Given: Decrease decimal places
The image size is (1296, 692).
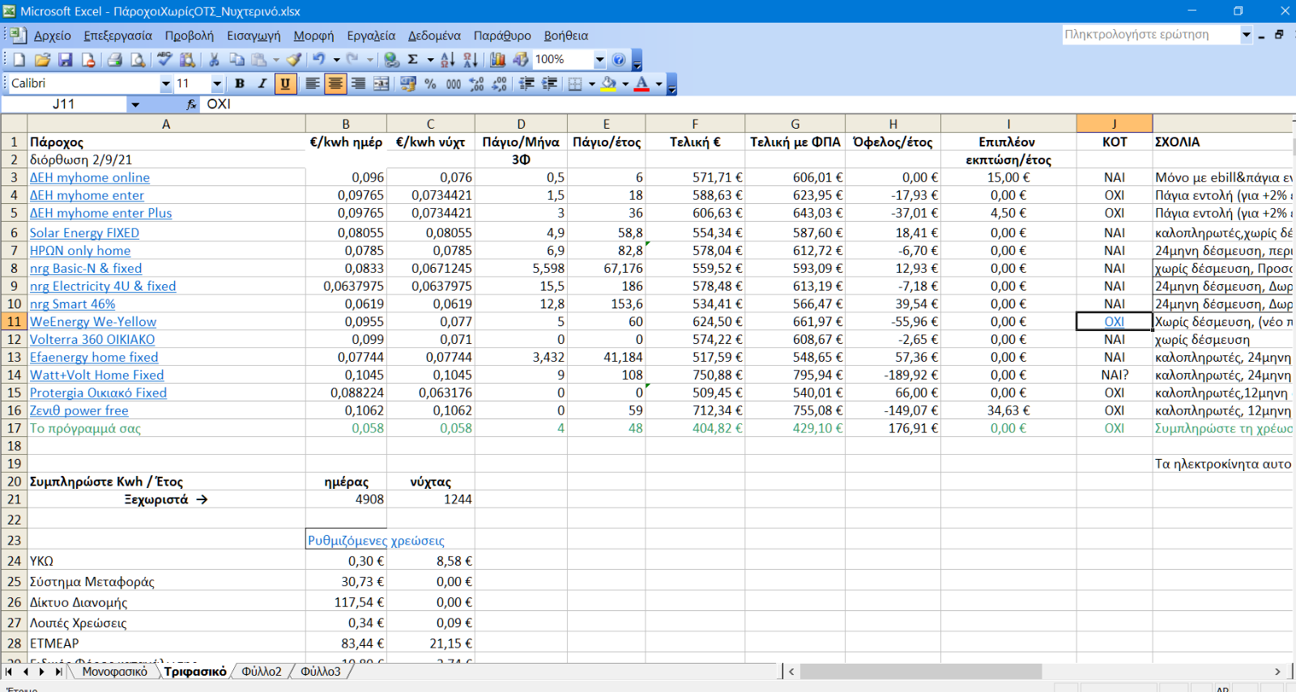Looking at the screenshot, I should (x=500, y=83).
